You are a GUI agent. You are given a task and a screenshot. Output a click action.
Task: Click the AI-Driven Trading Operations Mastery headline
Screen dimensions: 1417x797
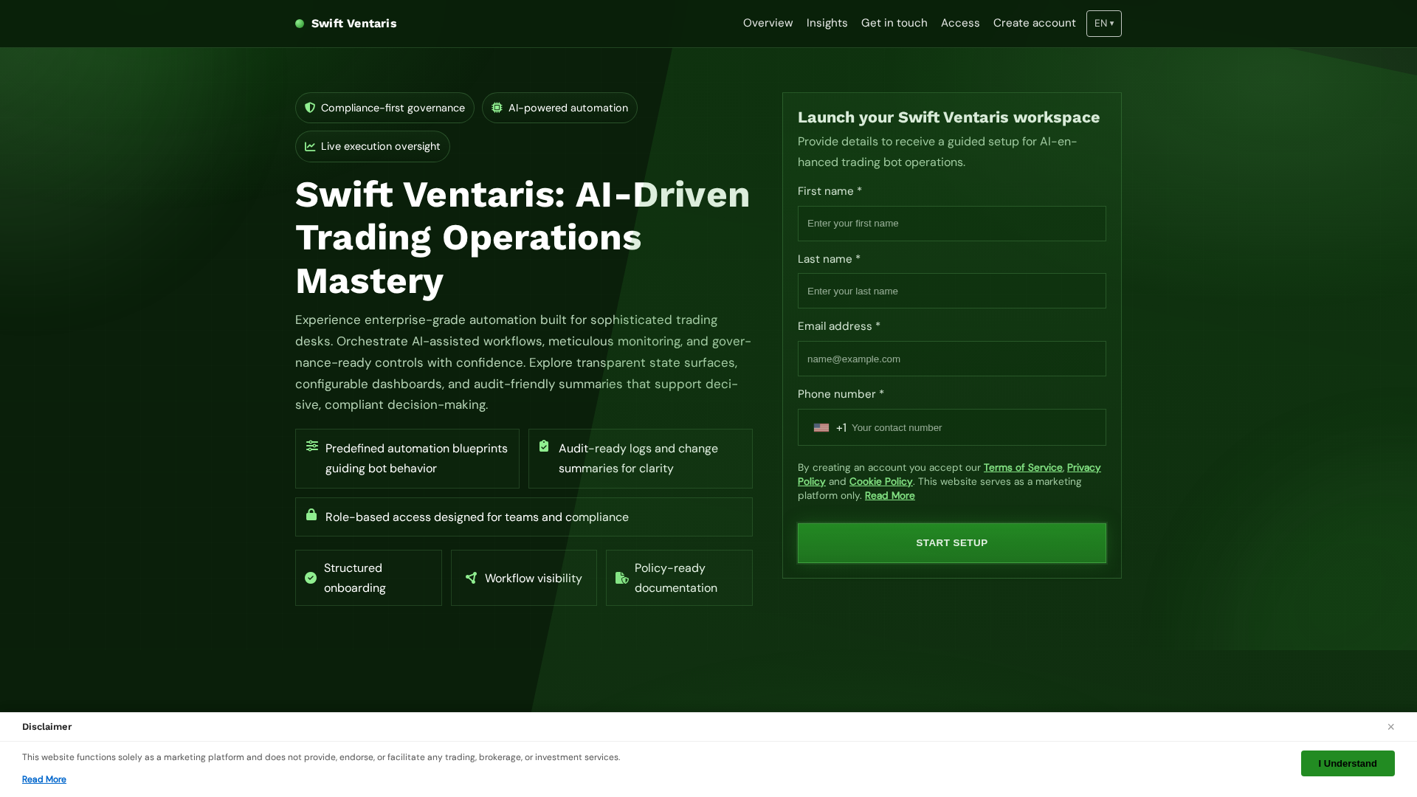523,238
